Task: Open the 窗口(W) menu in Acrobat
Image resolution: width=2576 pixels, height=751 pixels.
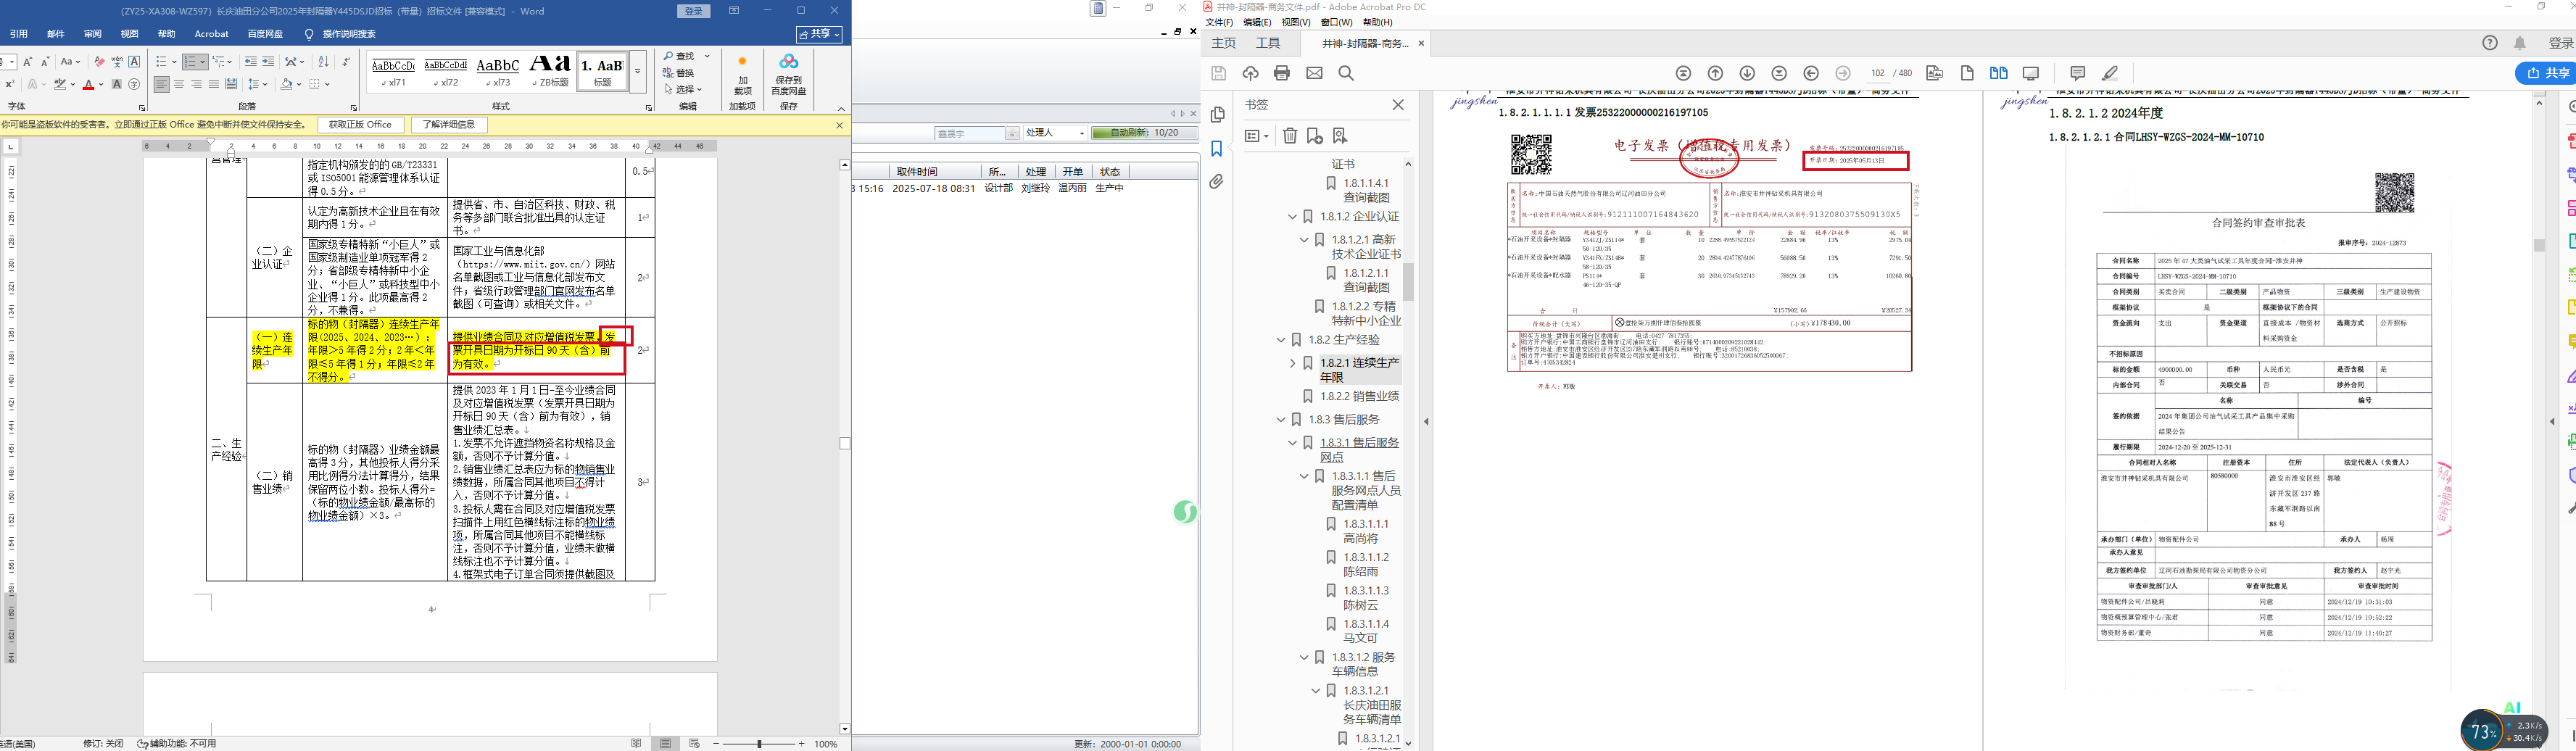Action: (x=1337, y=22)
